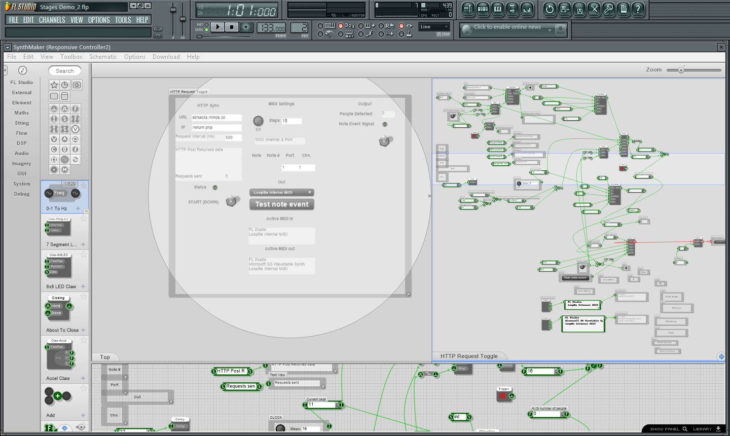Click the help question mark icon

pyautogui.click(x=638, y=9)
